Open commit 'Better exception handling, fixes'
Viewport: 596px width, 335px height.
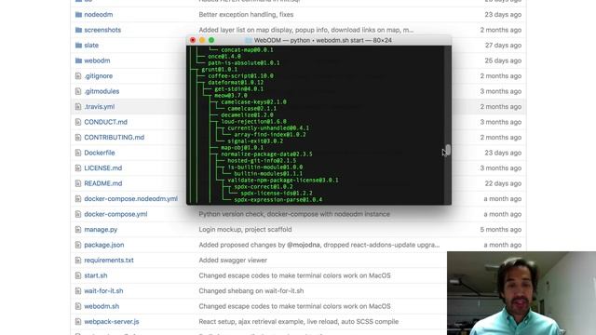point(246,15)
